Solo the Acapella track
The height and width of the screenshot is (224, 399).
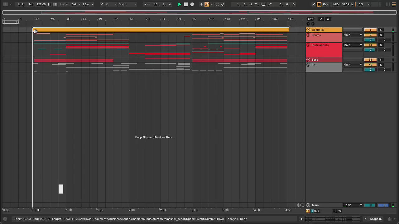[x=381, y=30]
